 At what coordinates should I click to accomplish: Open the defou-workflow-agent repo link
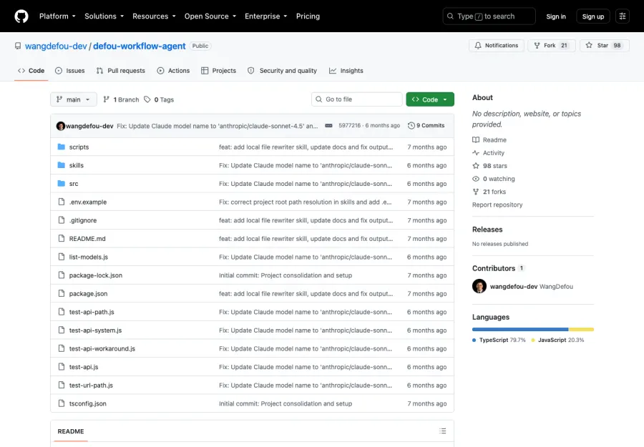140,46
